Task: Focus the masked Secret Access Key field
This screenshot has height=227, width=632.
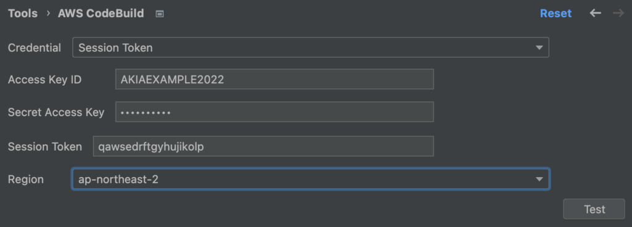Action: (274, 112)
